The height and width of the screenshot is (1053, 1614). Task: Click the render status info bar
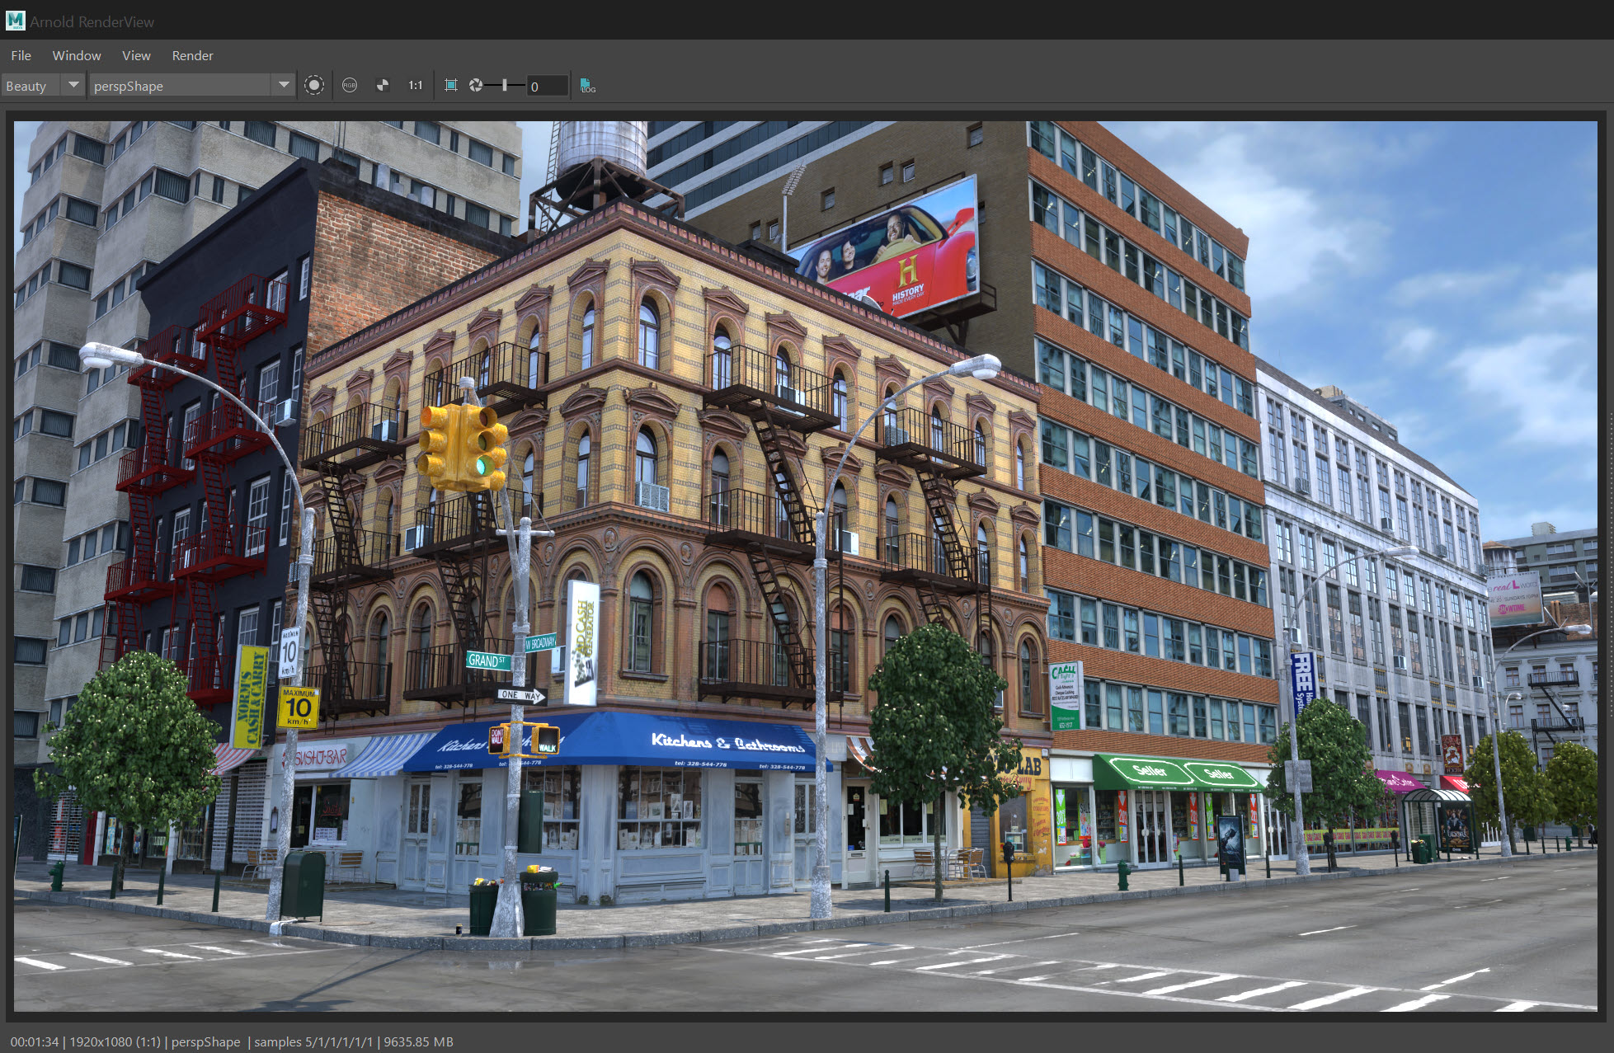click(232, 1041)
